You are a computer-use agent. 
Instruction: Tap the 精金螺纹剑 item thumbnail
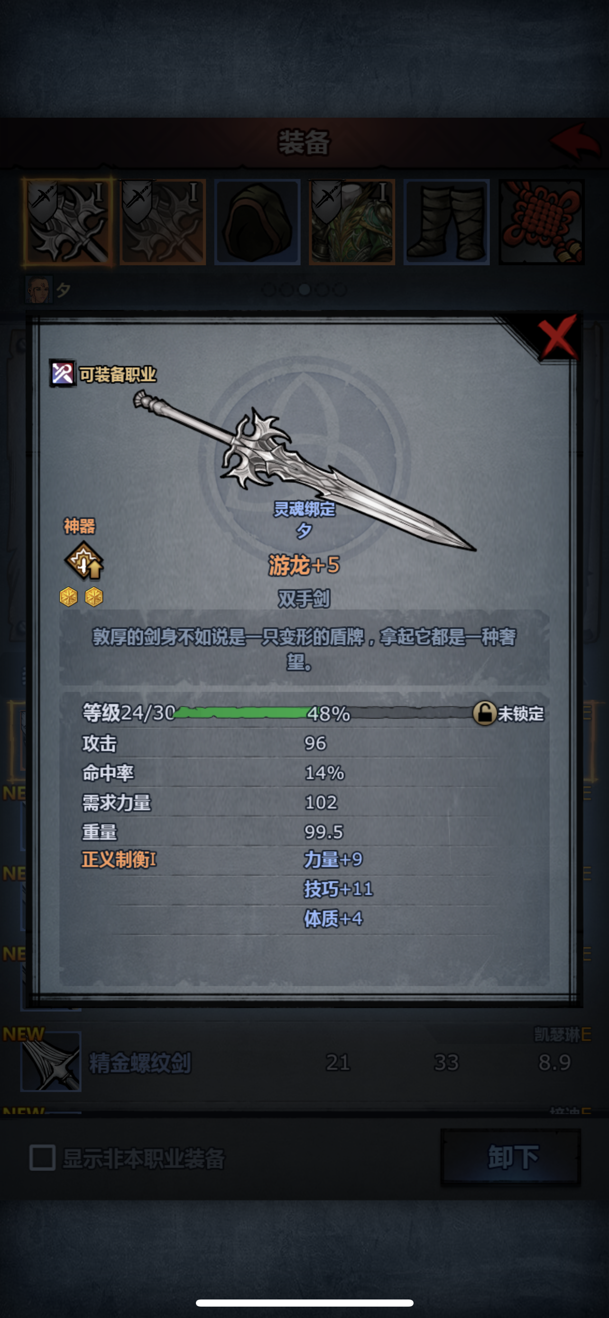point(51,1061)
